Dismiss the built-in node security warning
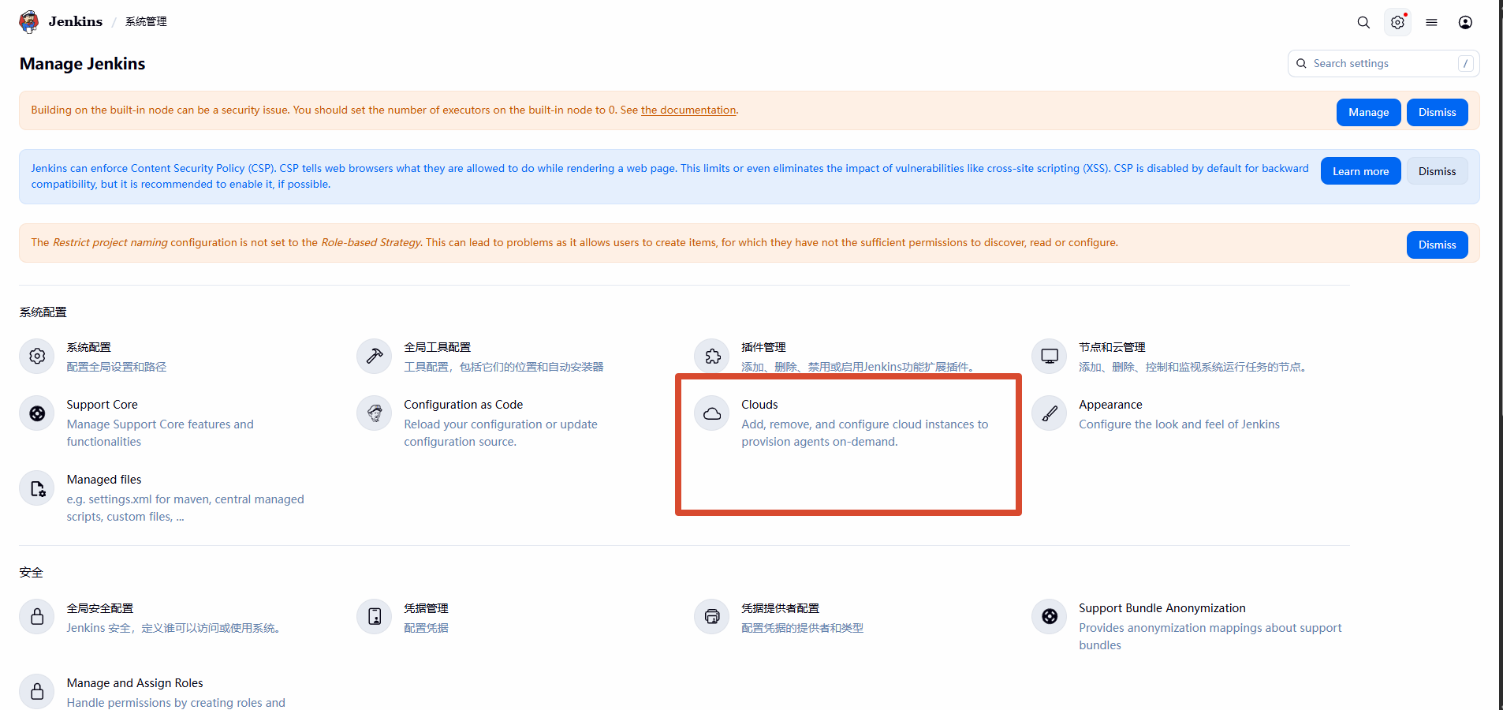Viewport: 1503px width, 710px height. pyautogui.click(x=1437, y=112)
